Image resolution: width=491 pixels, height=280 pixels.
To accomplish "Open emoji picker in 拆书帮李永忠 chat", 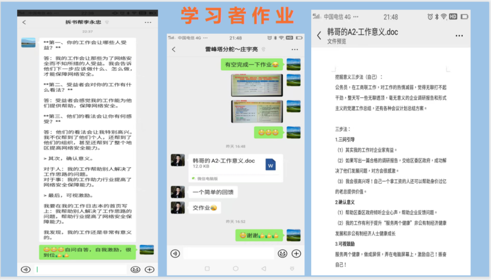I will tap(135, 269).
